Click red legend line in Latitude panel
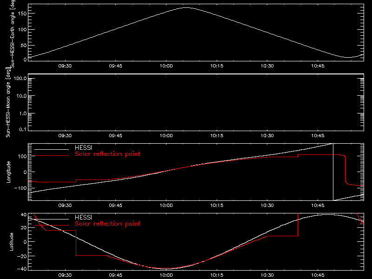This screenshot has width=372, height=279. pyautogui.click(x=52, y=225)
